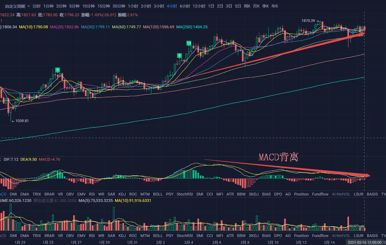Click the 2月 8 date axis label

(x=245, y=243)
